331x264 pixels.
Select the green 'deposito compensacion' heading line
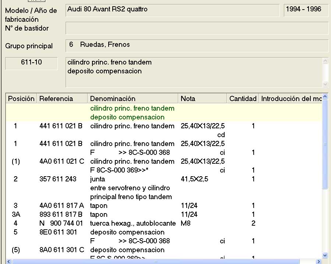point(127,117)
